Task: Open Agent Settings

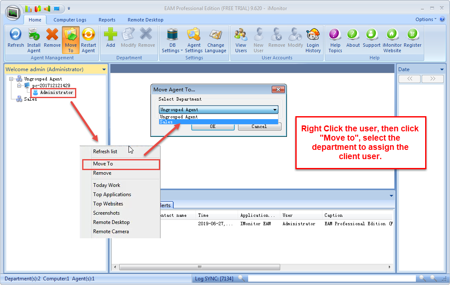Action: (x=194, y=40)
